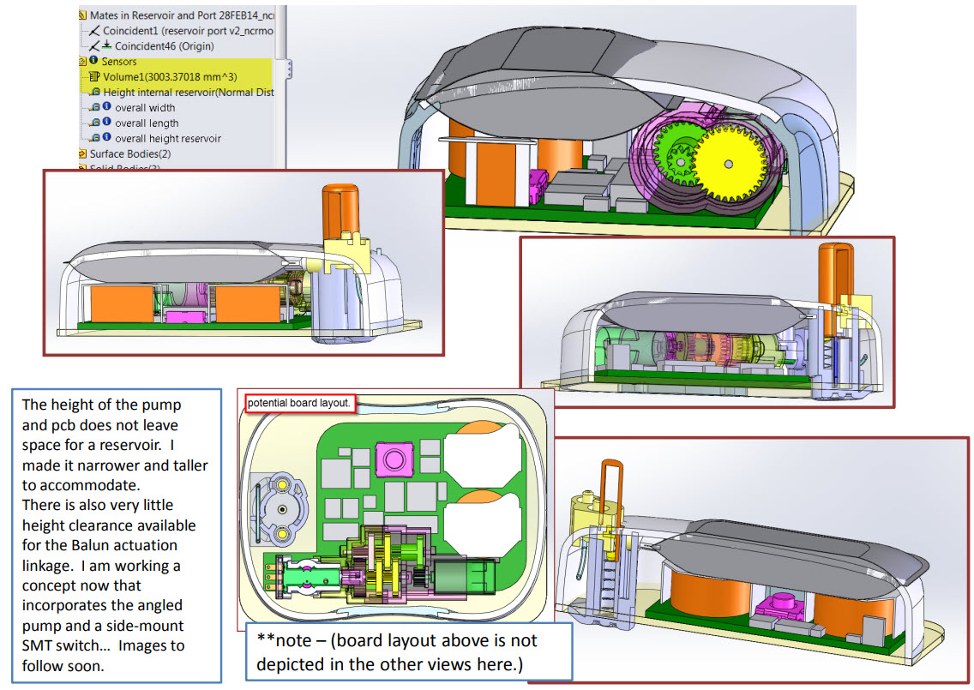Select the Coincident46 (Origin) mate
Screen dimensions: 974x690
(x=164, y=46)
